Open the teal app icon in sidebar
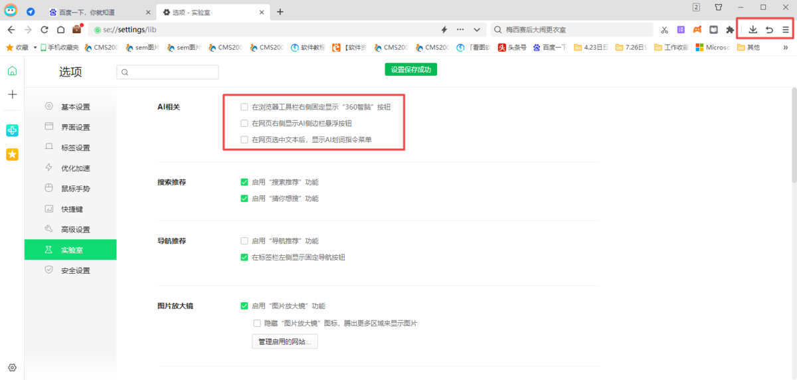 [12, 130]
